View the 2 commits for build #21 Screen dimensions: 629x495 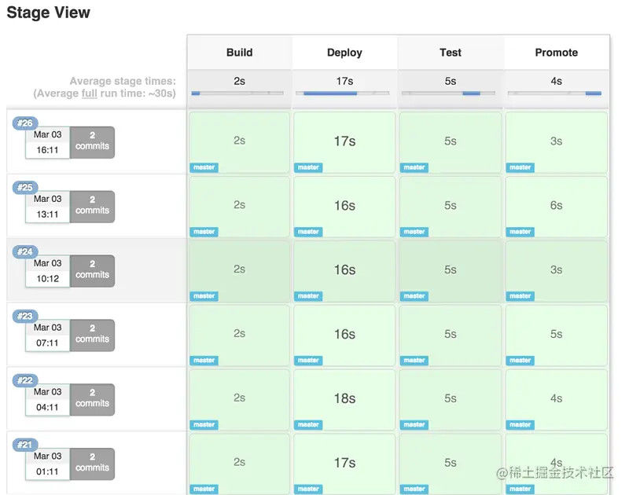pos(92,464)
